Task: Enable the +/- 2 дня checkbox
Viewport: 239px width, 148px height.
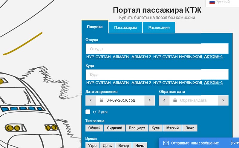Action: pos(88,112)
